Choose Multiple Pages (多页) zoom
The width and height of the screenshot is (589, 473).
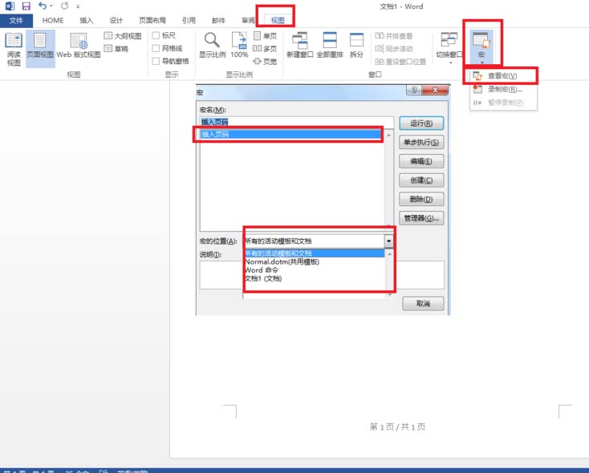(265, 48)
